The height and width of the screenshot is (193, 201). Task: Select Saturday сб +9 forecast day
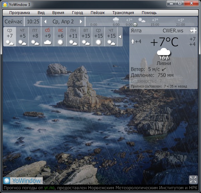pyautogui.click(x=48, y=36)
